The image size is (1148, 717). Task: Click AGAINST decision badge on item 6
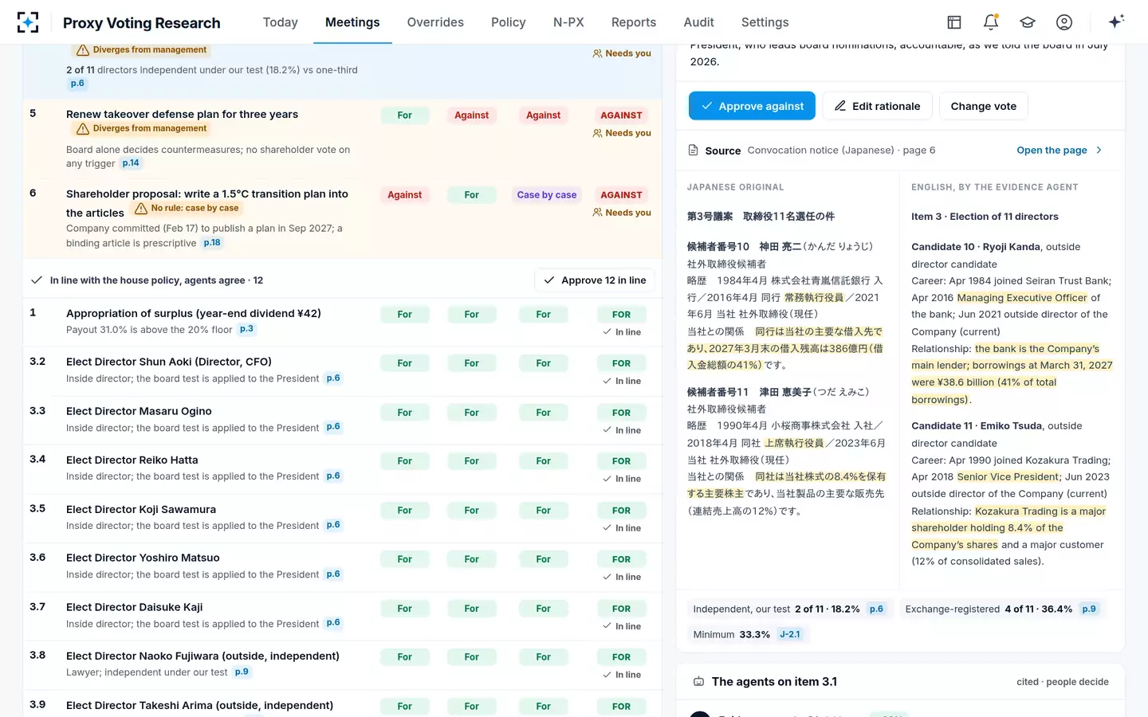tap(621, 195)
